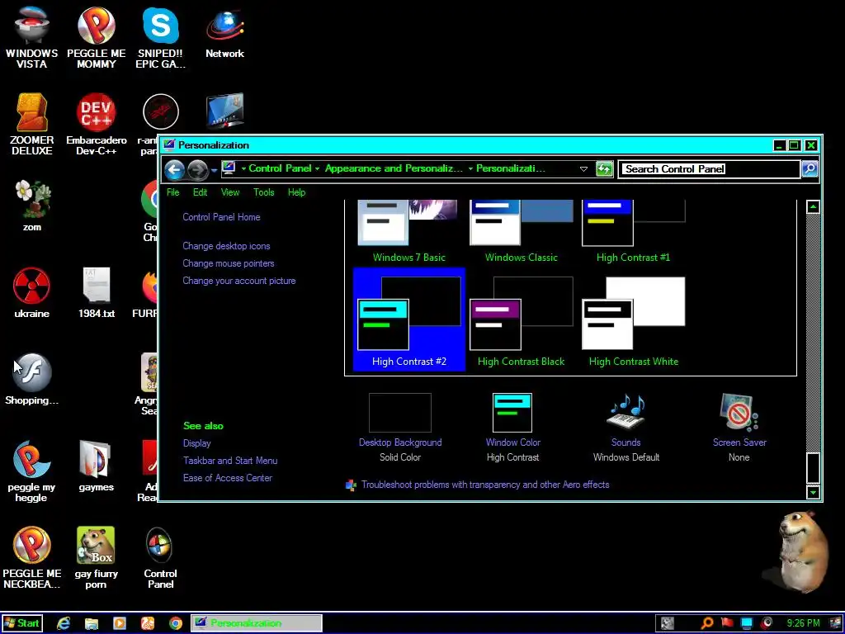The height and width of the screenshot is (634, 845).
Task: Click the Forward arrow in Personalization window
Action: click(x=198, y=170)
